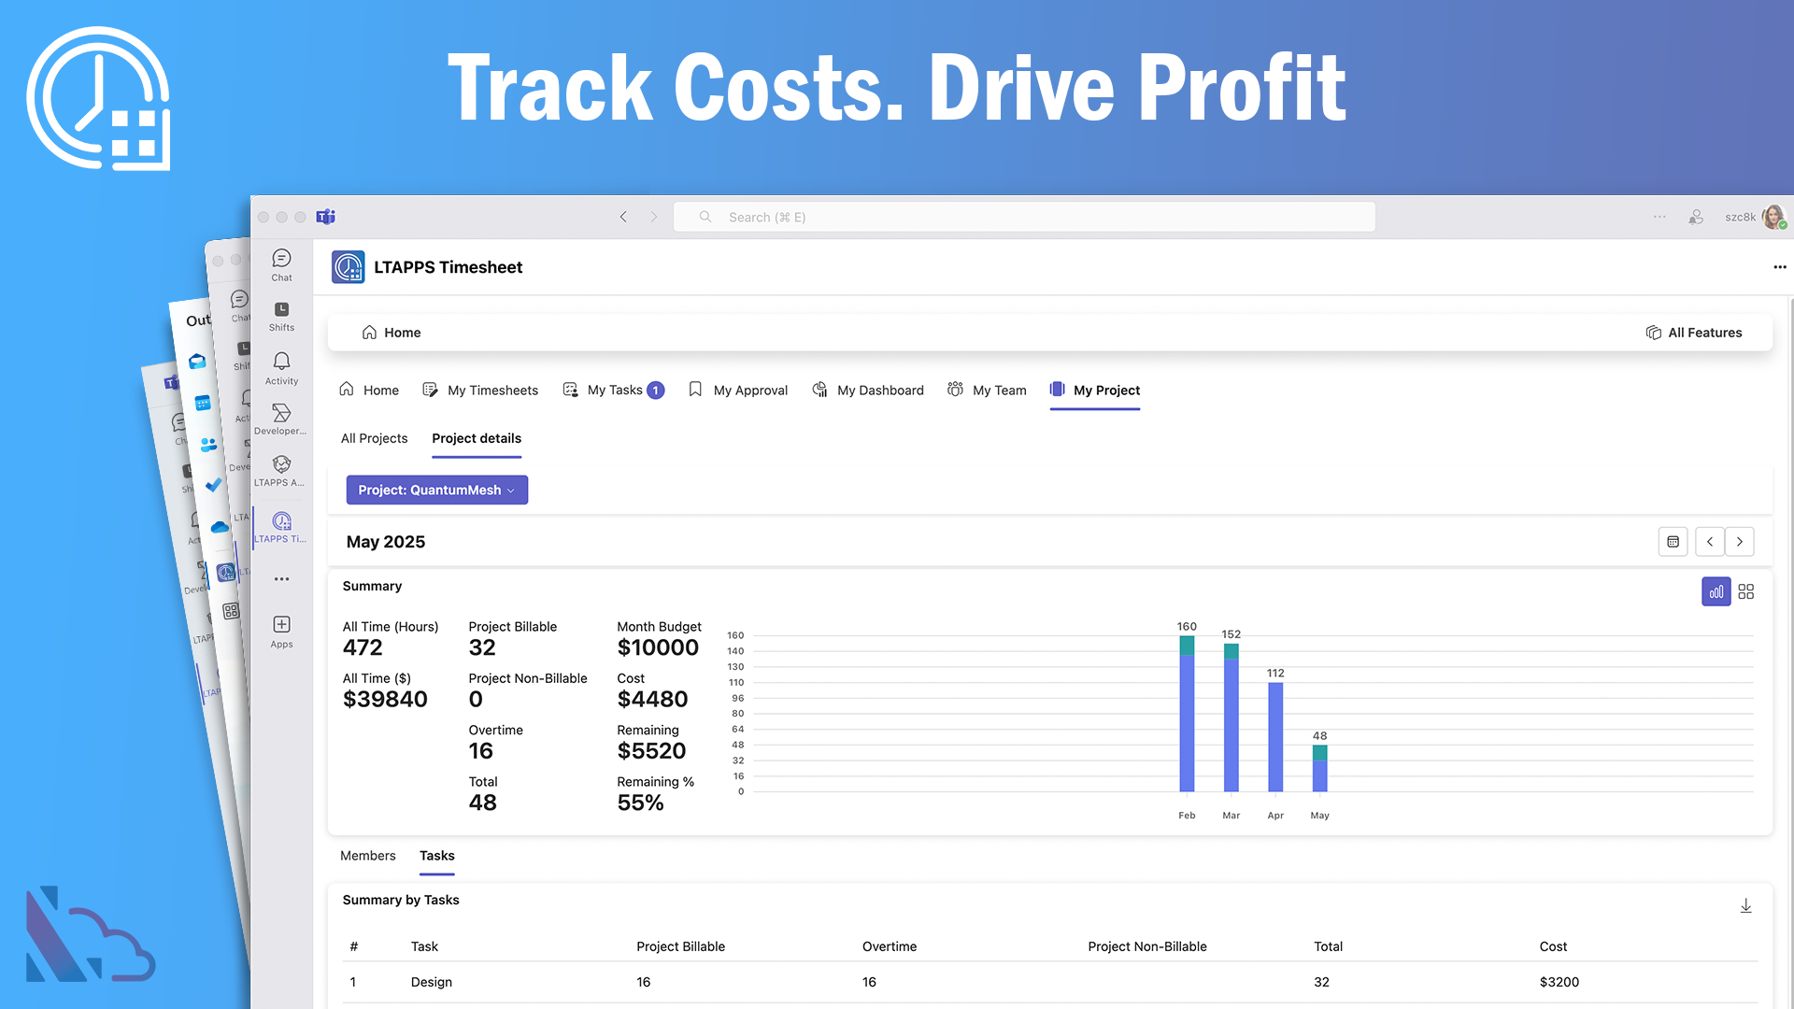1794x1009 pixels.
Task: Open My Tasks with notification badge
Action: [x=614, y=390]
